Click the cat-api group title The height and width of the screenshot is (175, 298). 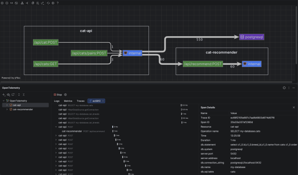click(x=86, y=30)
